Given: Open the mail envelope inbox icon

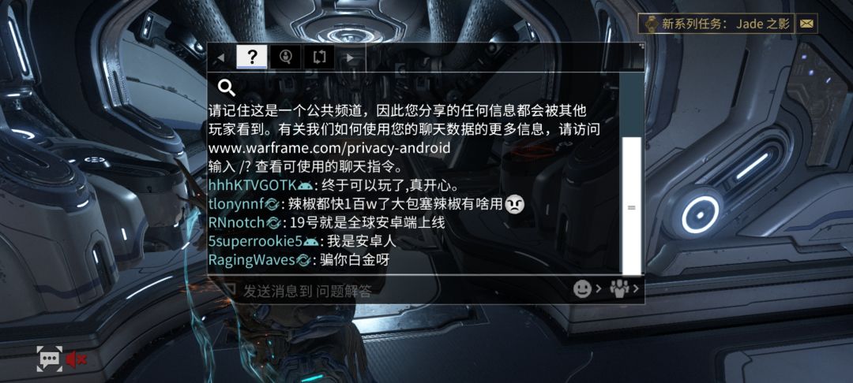Looking at the screenshot, I should 806,24.
